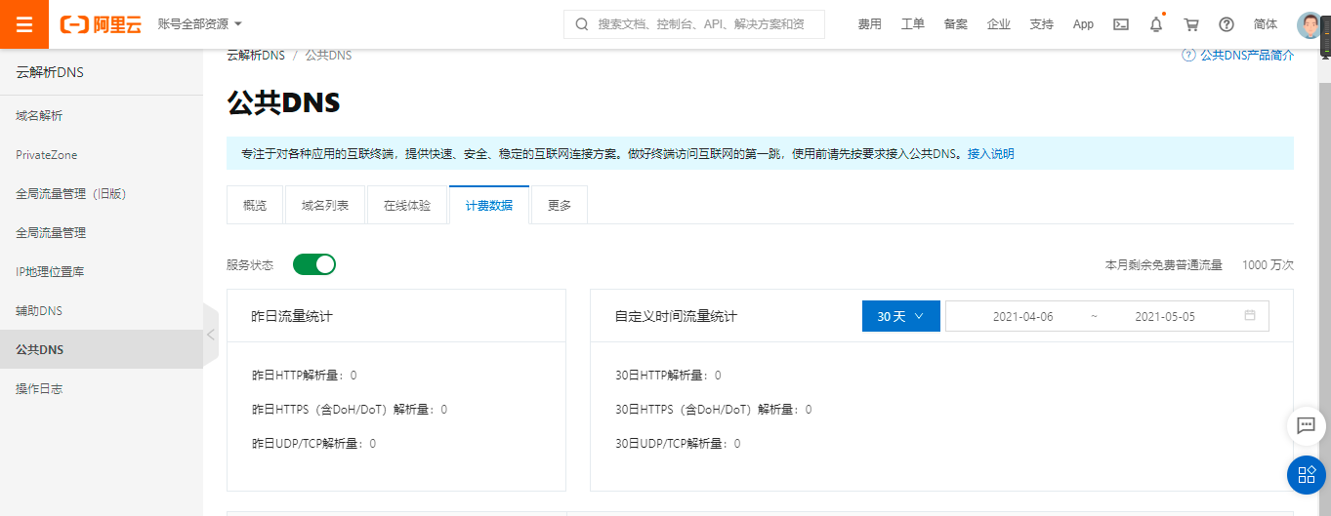Screen dimensions: 1331x516
Task: Click the 自定义时间流量统计 heading
Action: 676,316
